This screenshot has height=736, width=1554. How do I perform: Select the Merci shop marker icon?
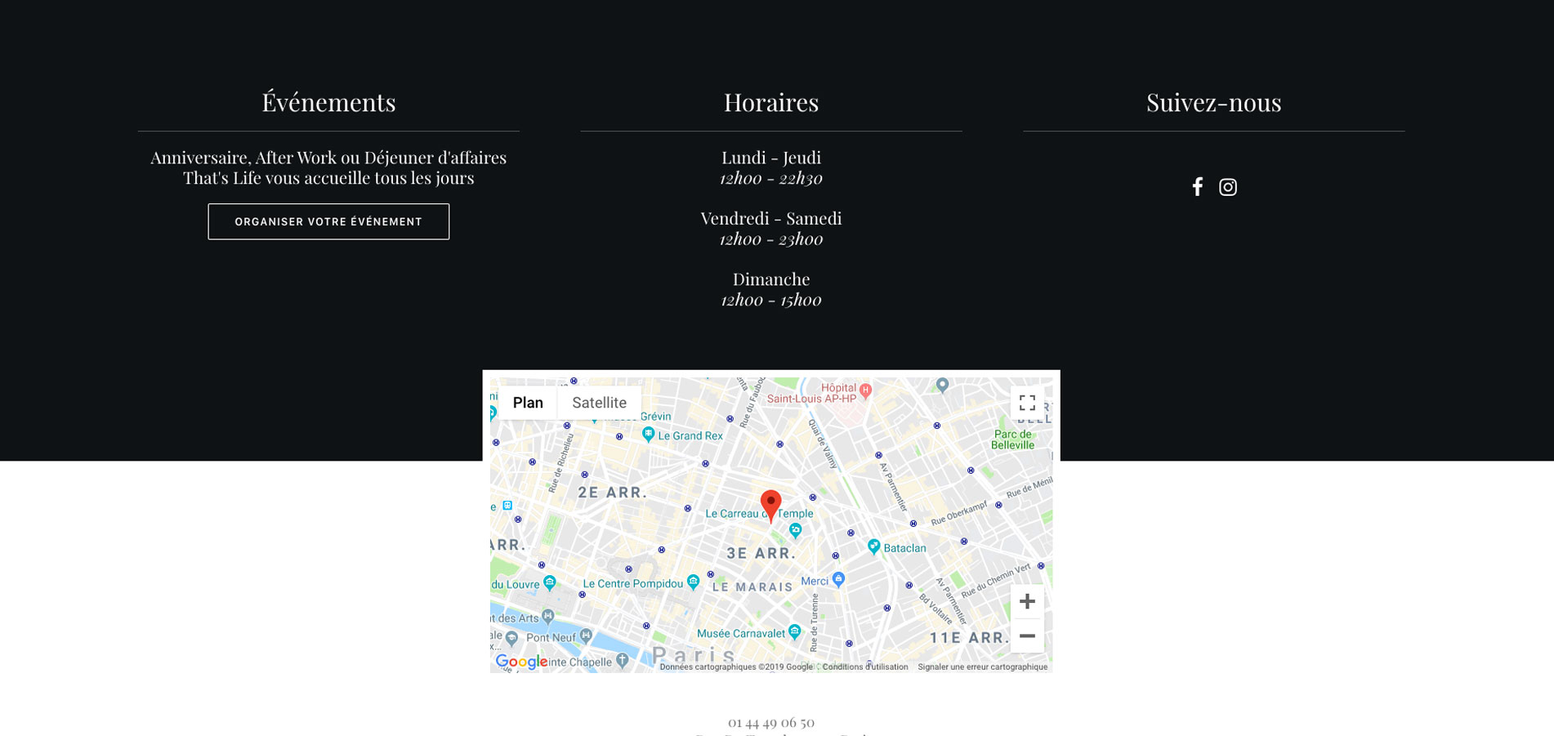click(x=838, y=579)
